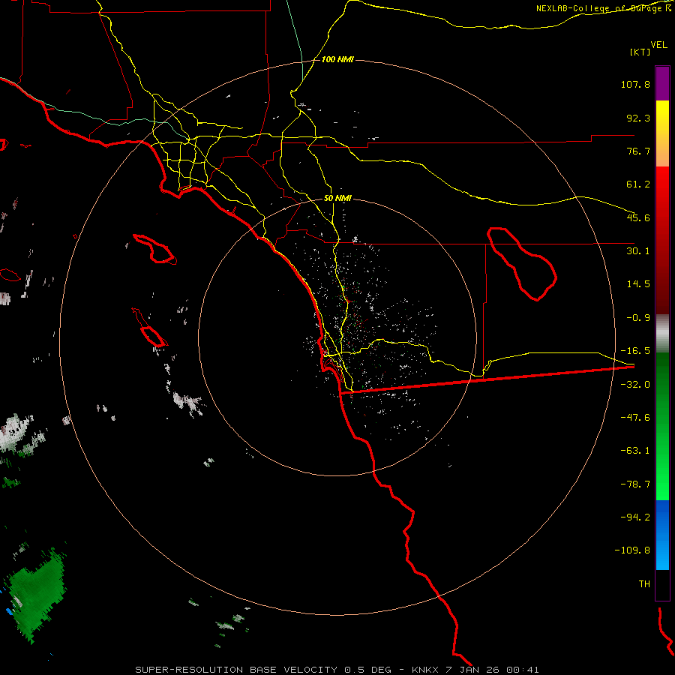Click the purple segment of velocity color bar
This screenshot has width=675, height=675.
[x=662, y=83]
